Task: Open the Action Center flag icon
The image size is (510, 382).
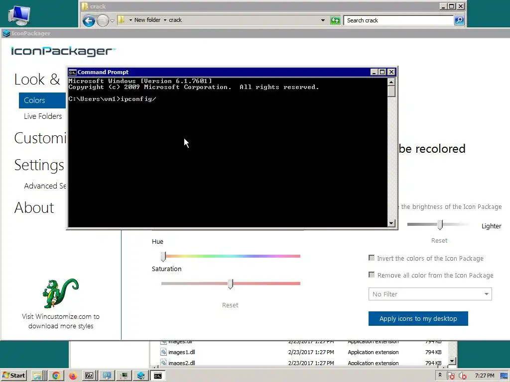Action: [x=451, y=376]
